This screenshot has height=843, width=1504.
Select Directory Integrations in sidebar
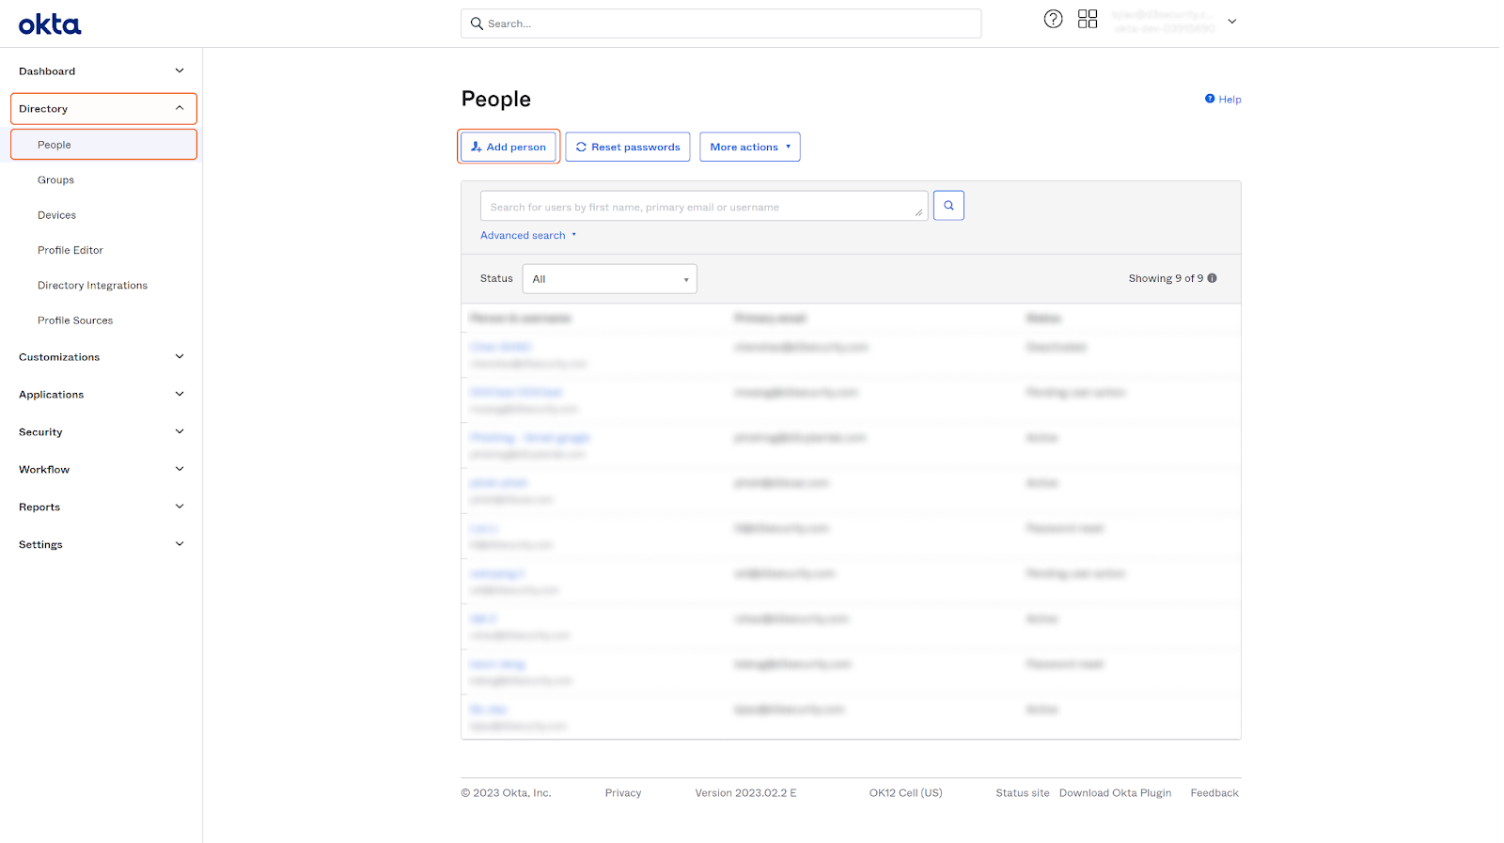coord(92,286)
